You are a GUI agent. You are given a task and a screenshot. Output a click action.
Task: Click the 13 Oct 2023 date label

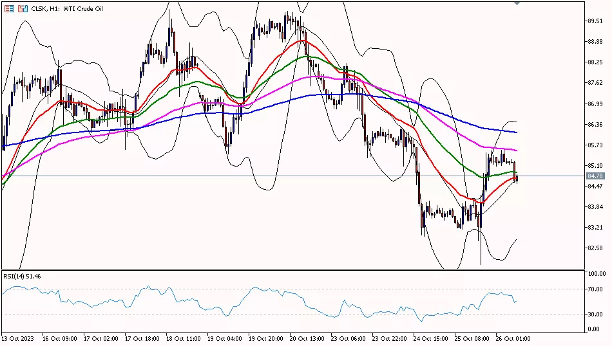tap(18, 338)
